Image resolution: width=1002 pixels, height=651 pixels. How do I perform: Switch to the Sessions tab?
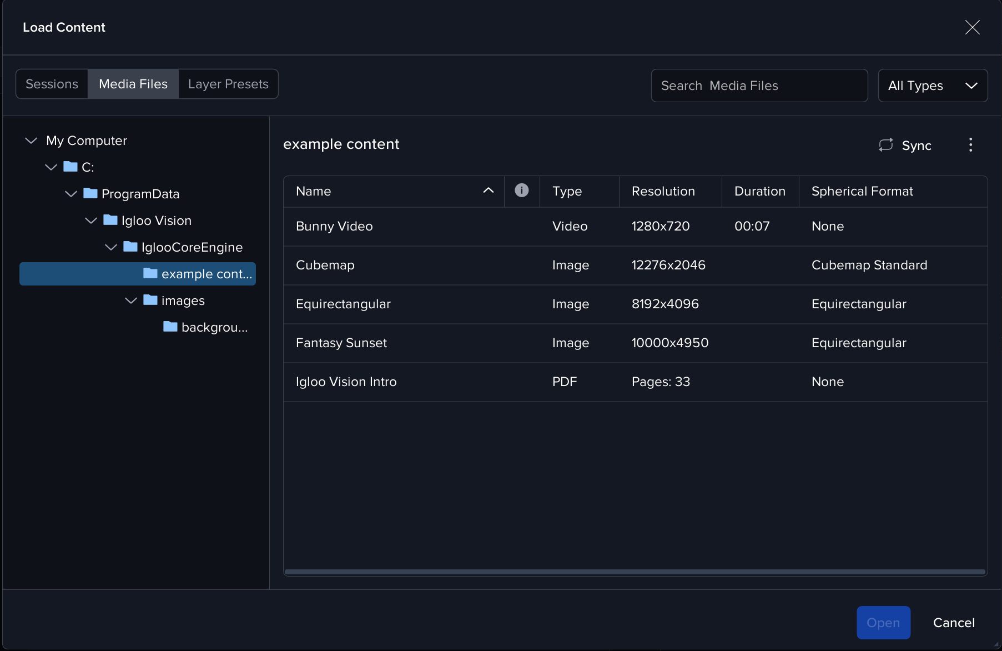click(52, 84)
